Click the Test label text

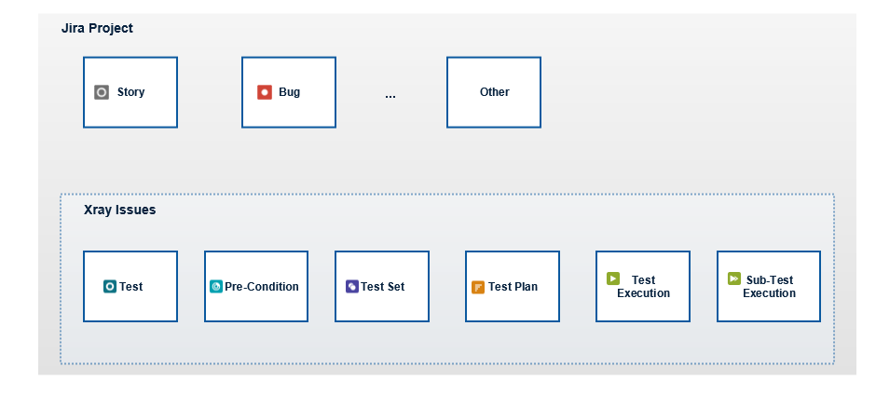131,287
